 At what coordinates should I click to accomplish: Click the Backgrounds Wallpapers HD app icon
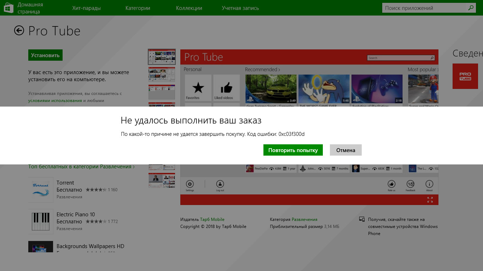[x=41, y=247]
